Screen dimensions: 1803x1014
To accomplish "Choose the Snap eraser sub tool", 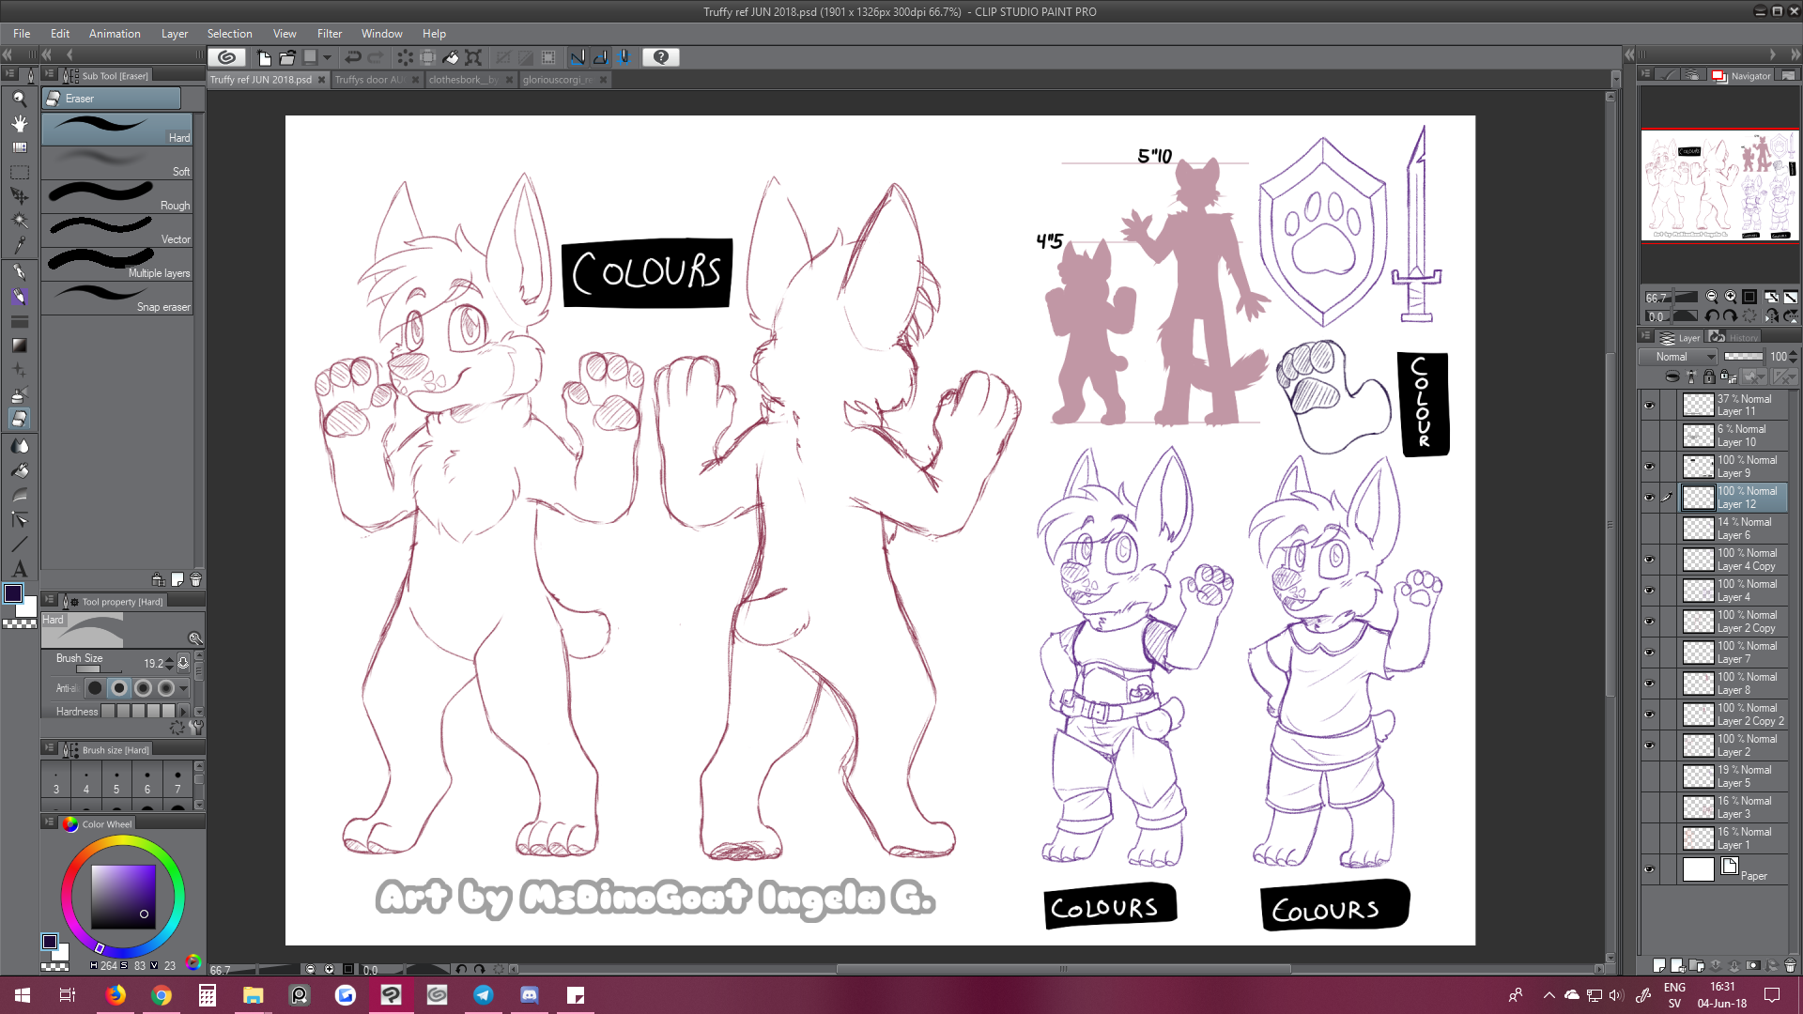I will click(117, 300).
